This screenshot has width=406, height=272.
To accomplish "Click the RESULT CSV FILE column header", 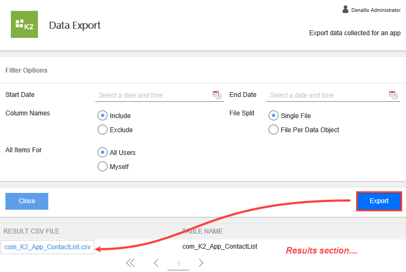I will [x=31, y=231].
